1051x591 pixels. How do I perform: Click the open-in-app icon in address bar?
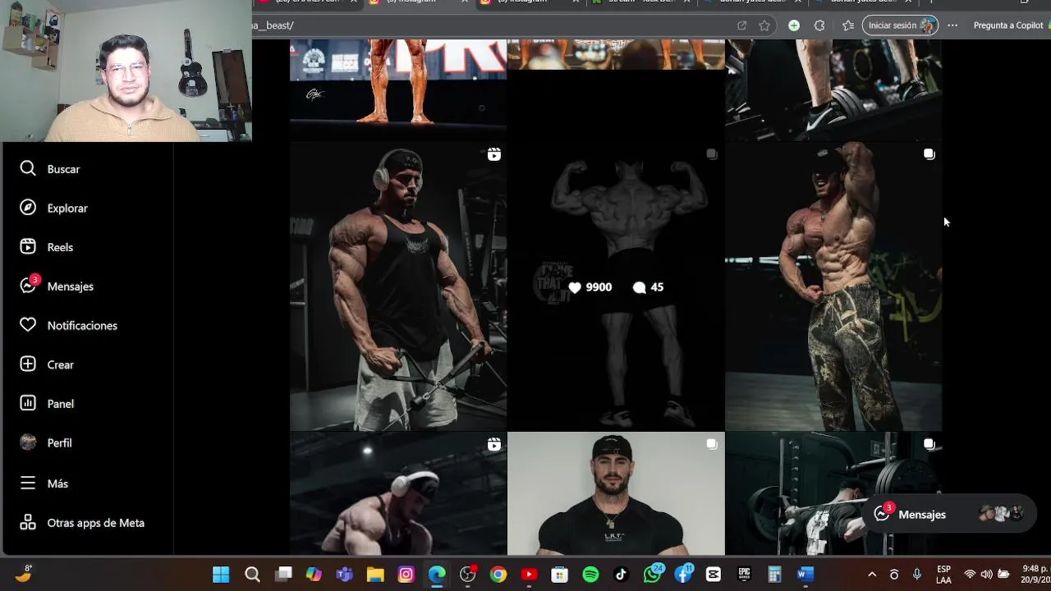point(742,25)
